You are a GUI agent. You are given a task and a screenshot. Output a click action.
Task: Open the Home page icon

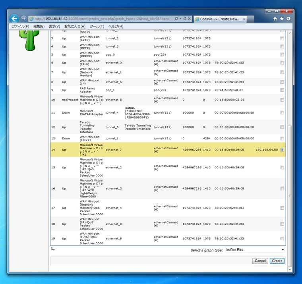pyautogui.click(x=275, y=19)
